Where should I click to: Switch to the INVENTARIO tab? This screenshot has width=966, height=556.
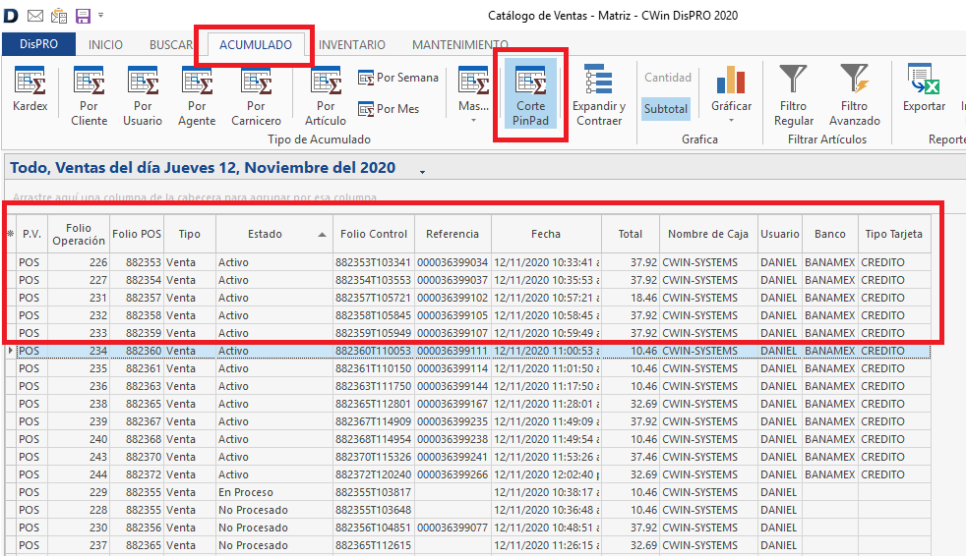352,45
